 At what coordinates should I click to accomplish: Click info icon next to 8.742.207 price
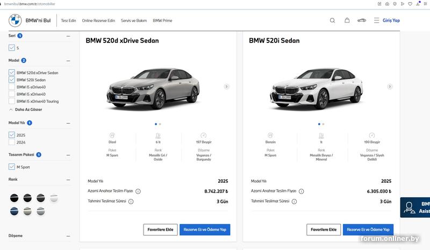(x=138, y=191)
